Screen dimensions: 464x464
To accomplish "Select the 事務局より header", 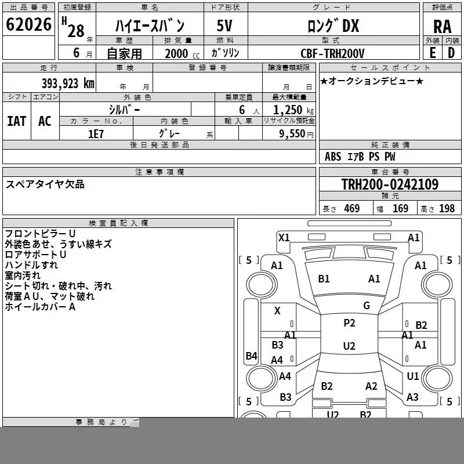I will tap(101, 422).
